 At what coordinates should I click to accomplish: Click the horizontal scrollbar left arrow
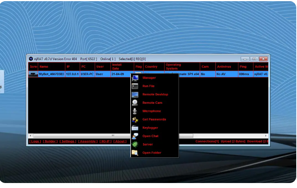click(x=31, y=136)
